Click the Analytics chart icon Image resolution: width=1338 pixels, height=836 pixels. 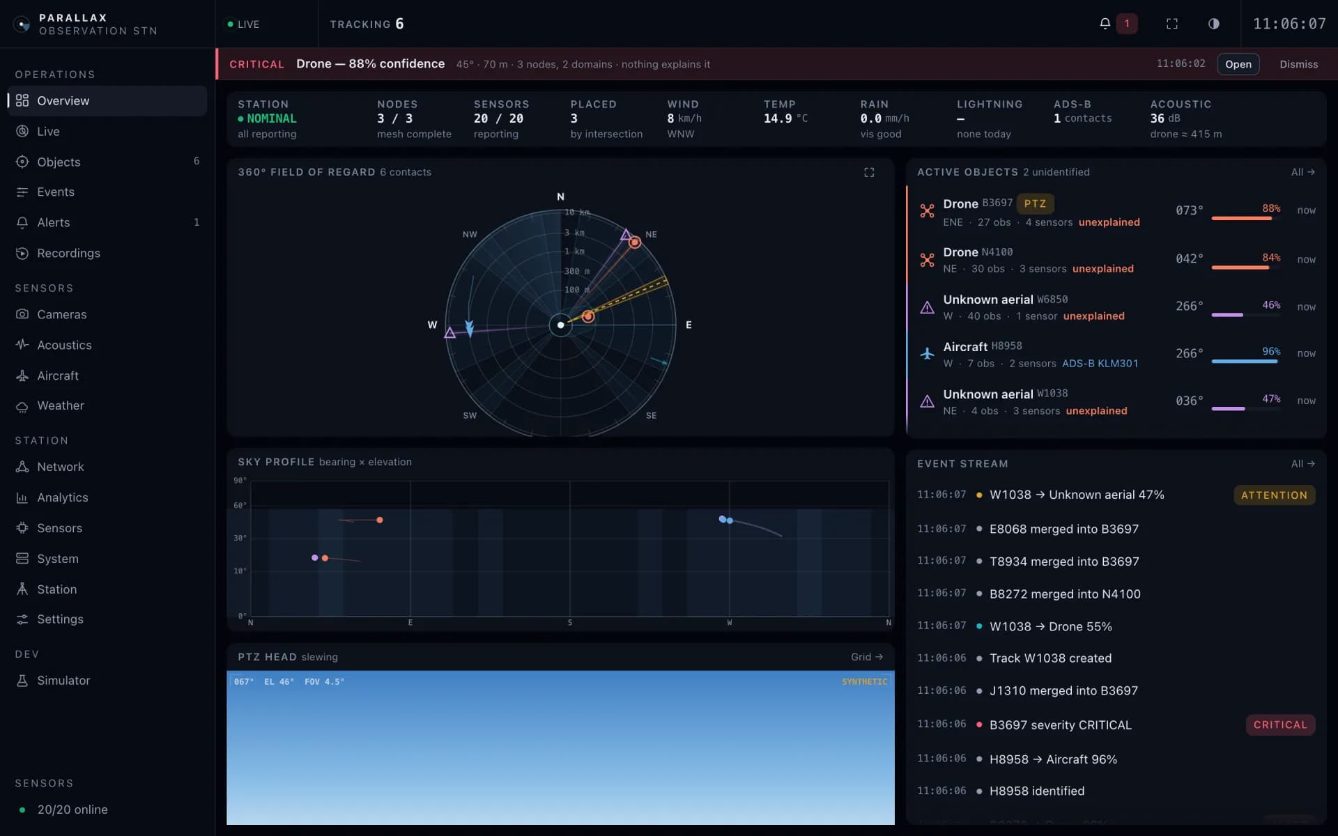pos(22,497)
